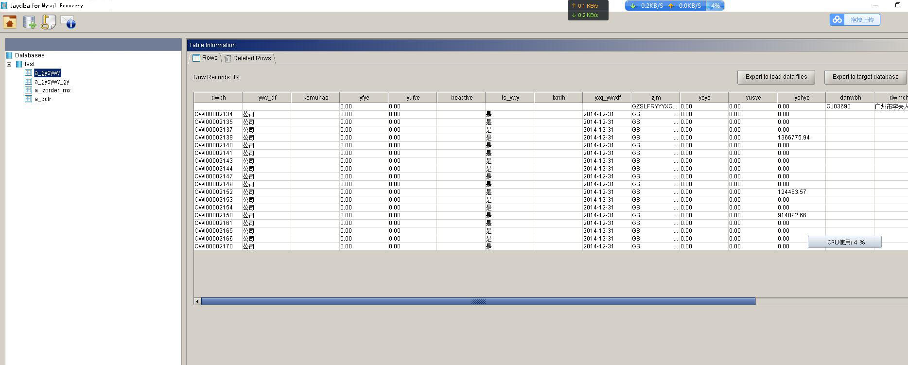This screenshot has width=908, height=365.
Task: Click the beactive column header
Action: [x=461, y=98]
